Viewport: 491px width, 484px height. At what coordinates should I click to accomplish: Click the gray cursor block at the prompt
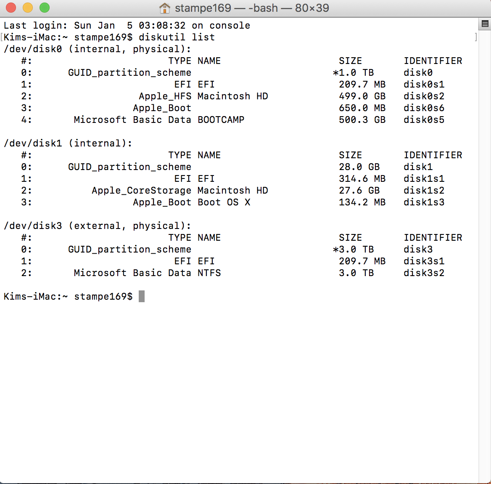[x=142, y=296]
